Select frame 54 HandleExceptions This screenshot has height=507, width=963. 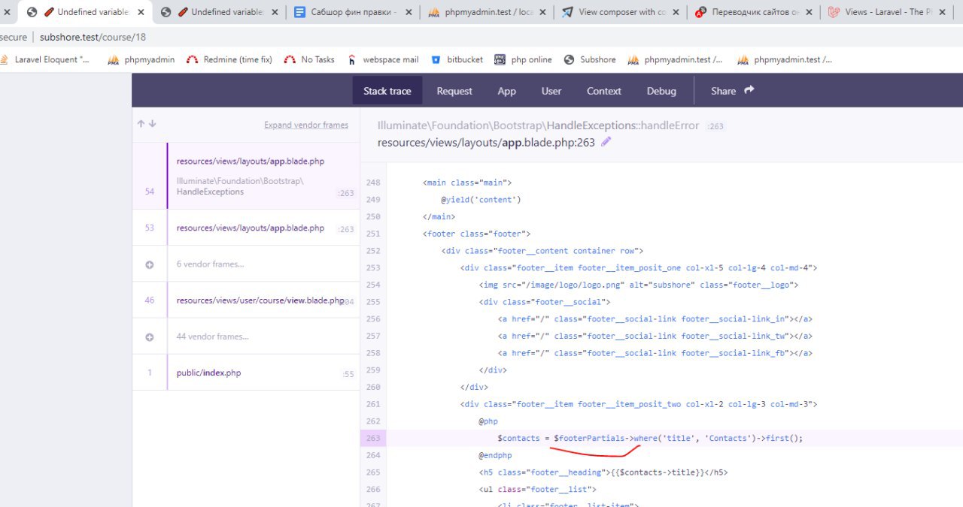[245, 176]
